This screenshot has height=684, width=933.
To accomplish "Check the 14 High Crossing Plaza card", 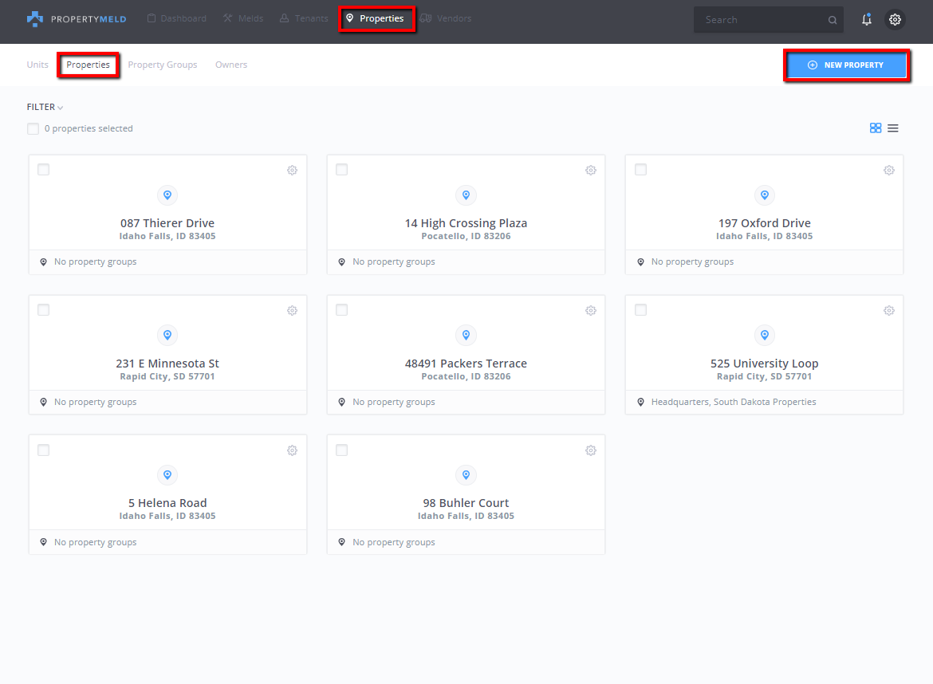I will pos(341,170).
